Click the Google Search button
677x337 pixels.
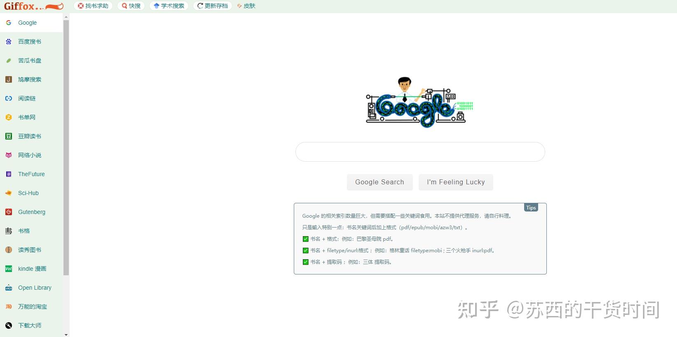click(379, 182)
